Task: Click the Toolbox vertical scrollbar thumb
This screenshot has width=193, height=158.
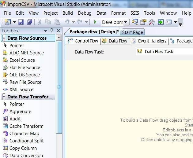Action: [x=59, y=87]
